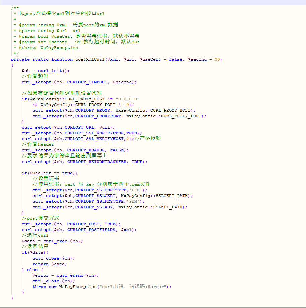Click the 'return $data;' statement

coord(50,264)
